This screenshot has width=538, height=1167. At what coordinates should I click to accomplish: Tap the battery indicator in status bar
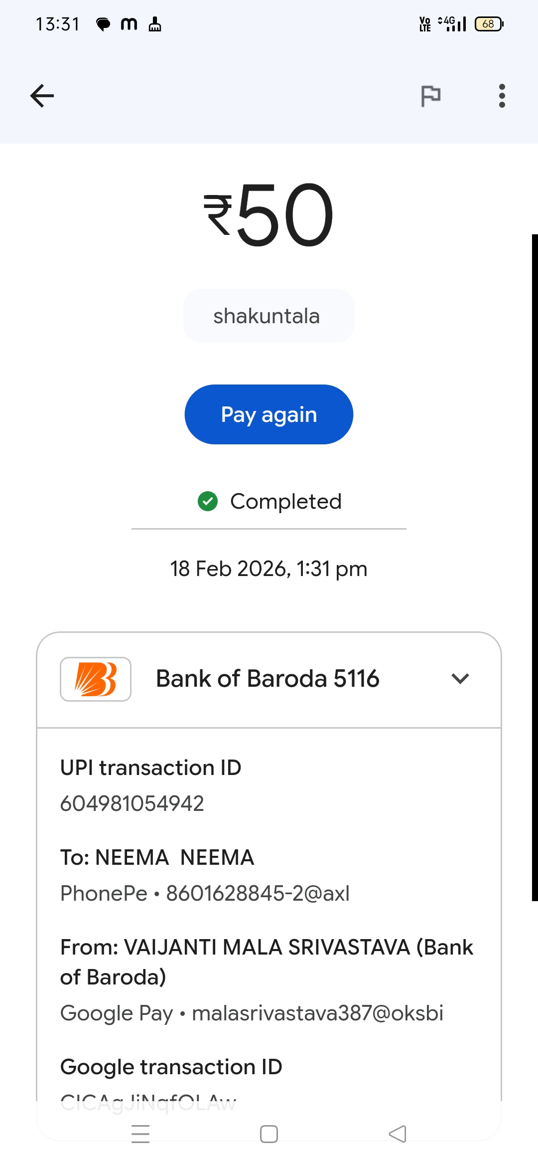coord(489,24)
